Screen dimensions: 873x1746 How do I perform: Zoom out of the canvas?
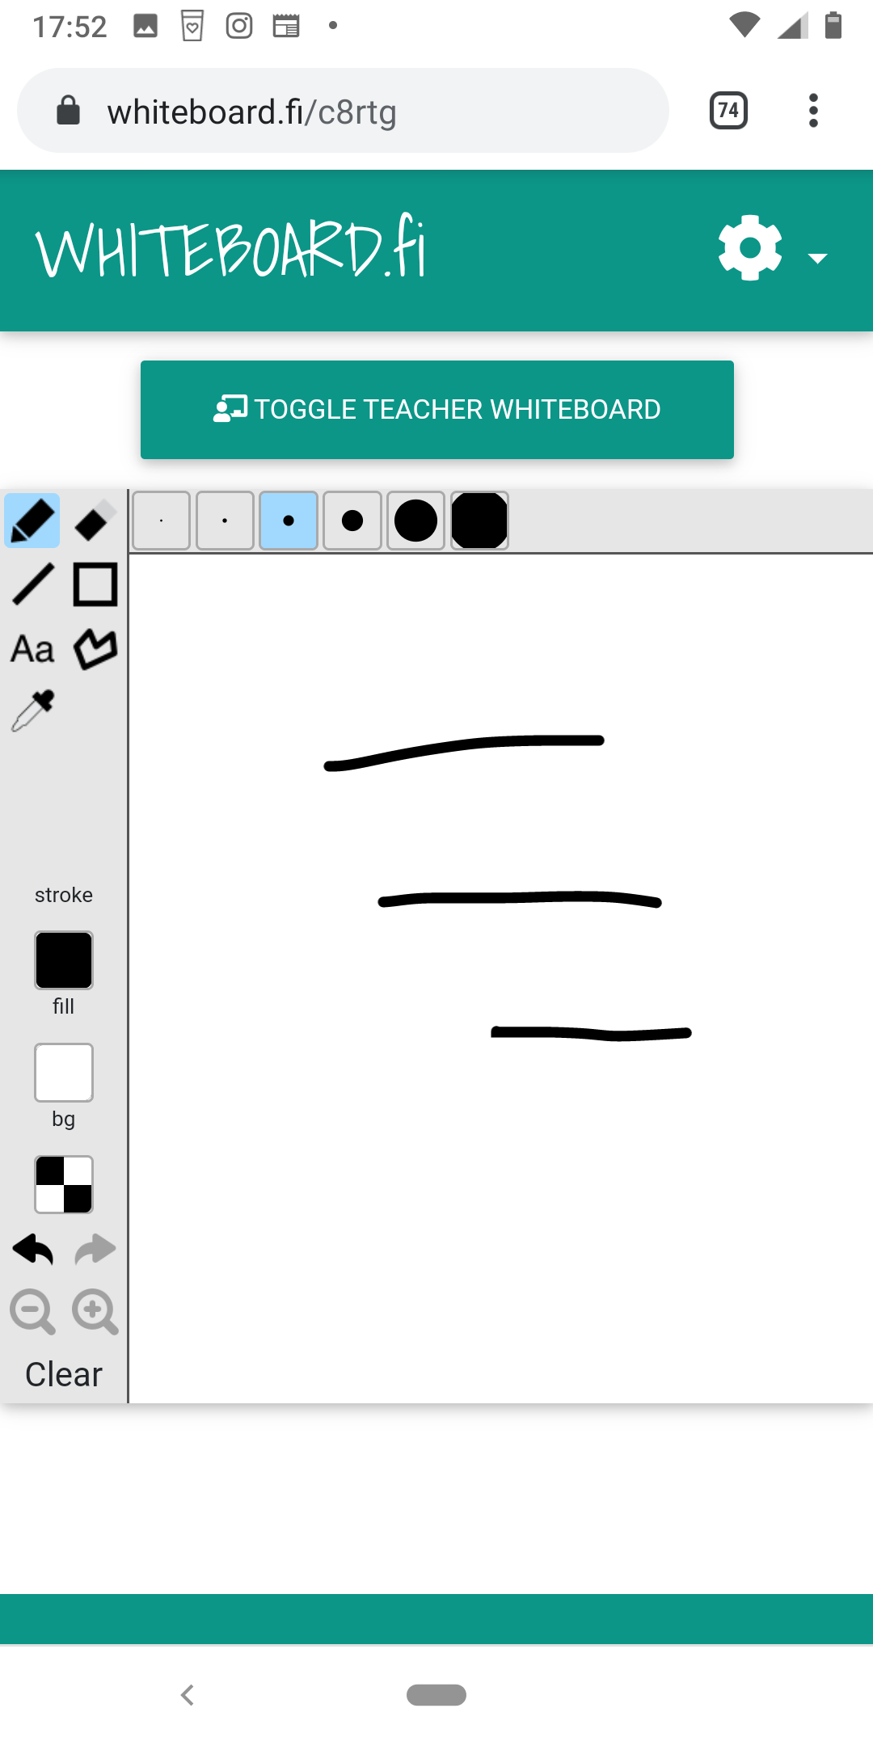click(x=32, y=1311)
